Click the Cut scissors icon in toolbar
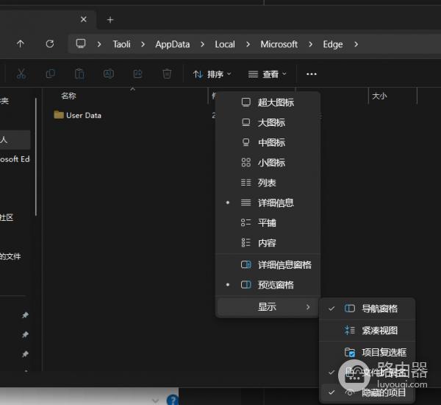Viewport: 441px width, 405px height. point(21,74)
